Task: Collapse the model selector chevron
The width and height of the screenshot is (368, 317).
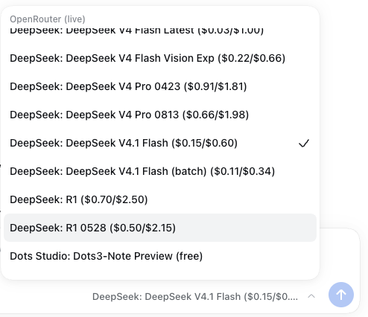Action: [311, 296]
